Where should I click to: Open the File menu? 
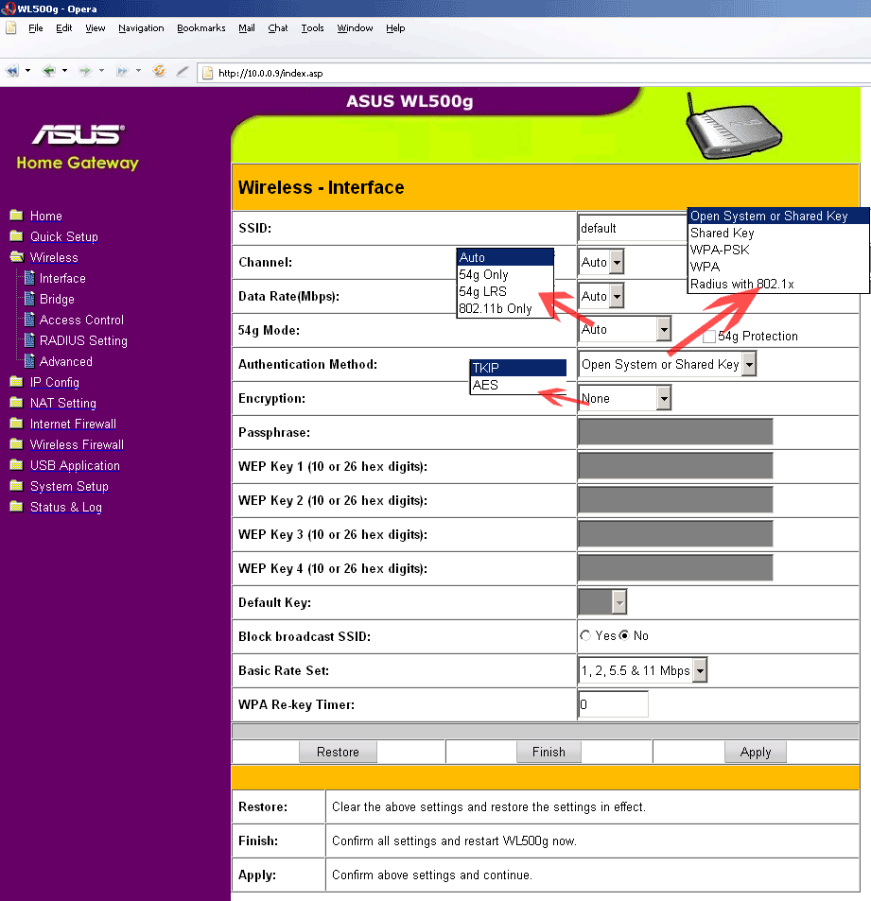coord(36,28)
